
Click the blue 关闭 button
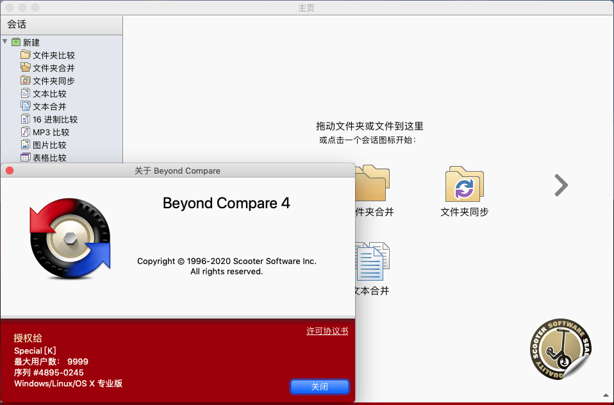point(320,387)
